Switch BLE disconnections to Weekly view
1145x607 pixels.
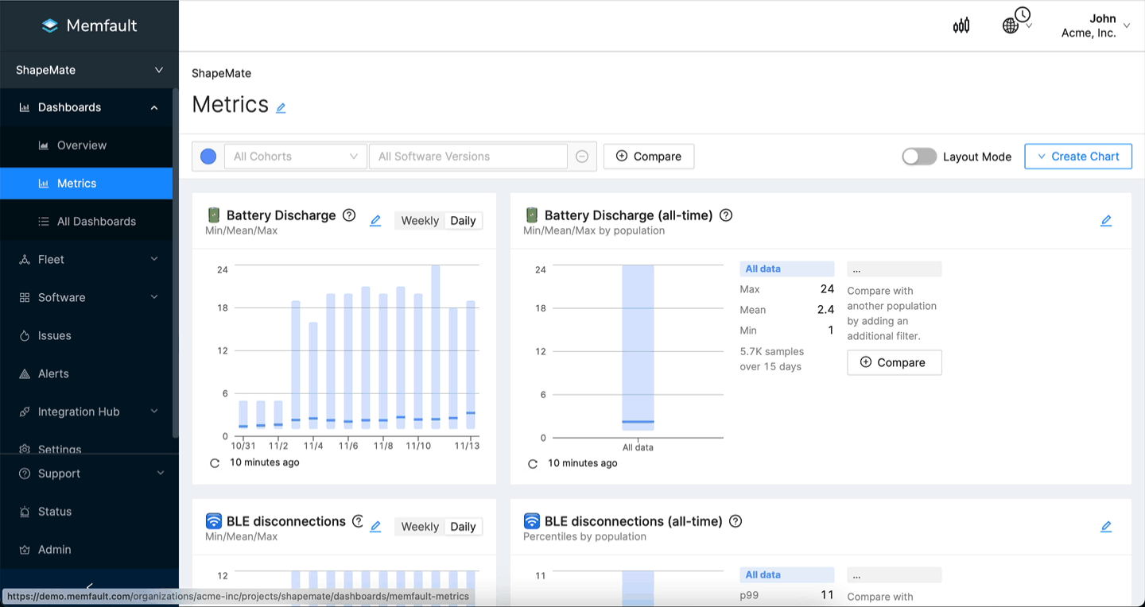[x=419, y=526]
